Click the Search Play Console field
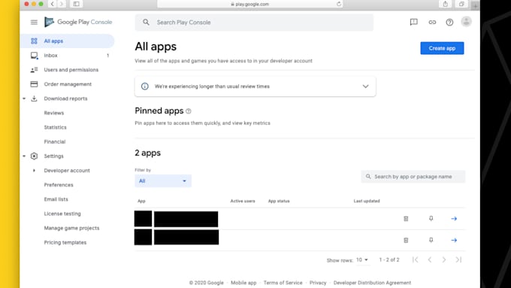 254,22
